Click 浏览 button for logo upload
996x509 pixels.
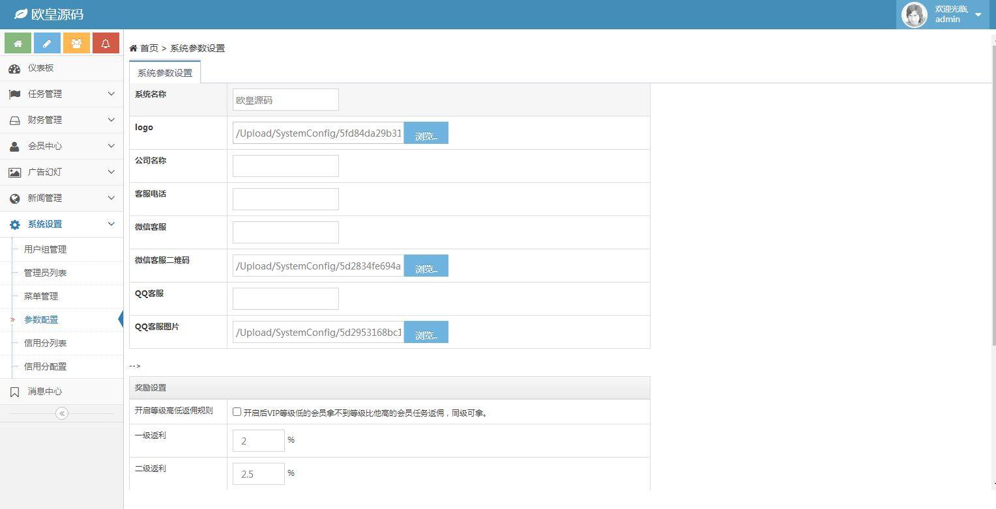click(426, 133)
